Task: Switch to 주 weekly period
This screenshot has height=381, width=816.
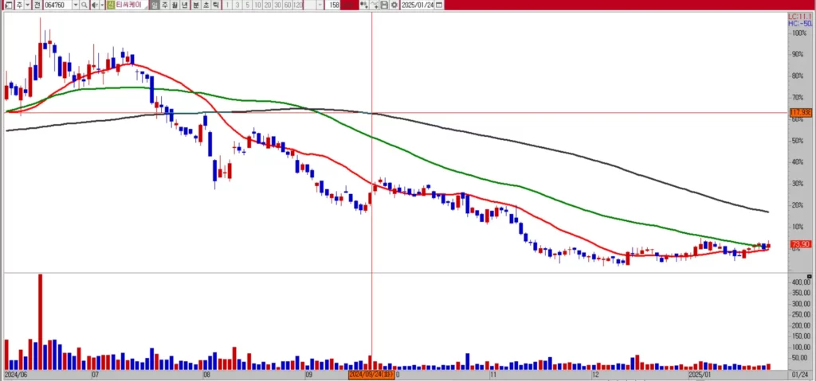Action: [x=164, y=6]
